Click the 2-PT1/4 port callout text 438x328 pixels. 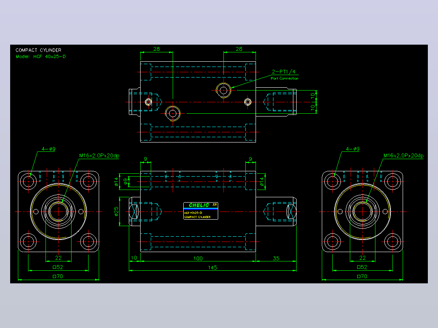pyautogui.click(x=284, y=72)
